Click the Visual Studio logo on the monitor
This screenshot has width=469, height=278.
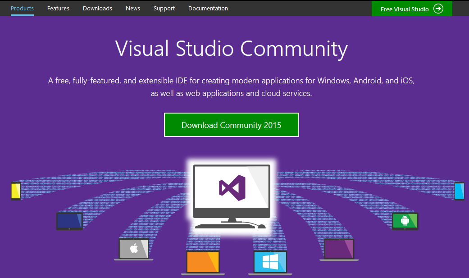click(x=232, y=188)
